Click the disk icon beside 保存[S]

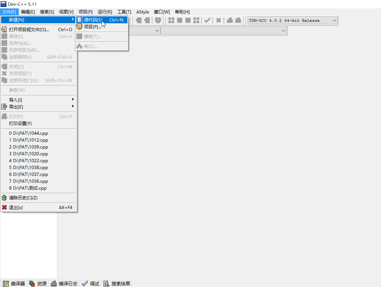(4, 36)
